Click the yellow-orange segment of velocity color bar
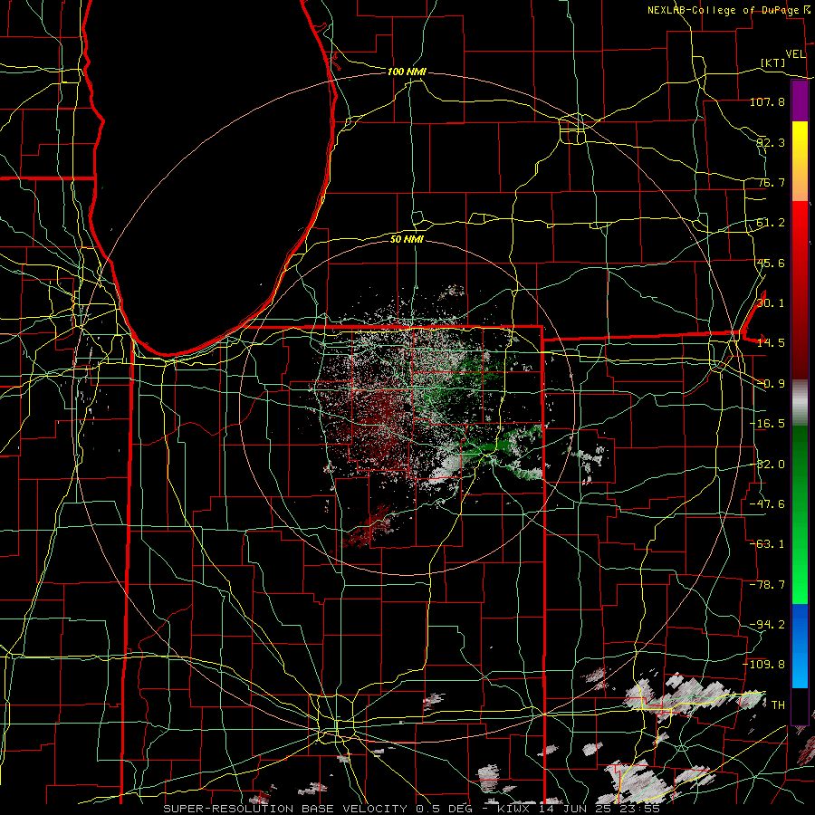 800,161
